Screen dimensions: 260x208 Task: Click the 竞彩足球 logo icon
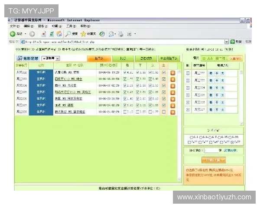20,58
